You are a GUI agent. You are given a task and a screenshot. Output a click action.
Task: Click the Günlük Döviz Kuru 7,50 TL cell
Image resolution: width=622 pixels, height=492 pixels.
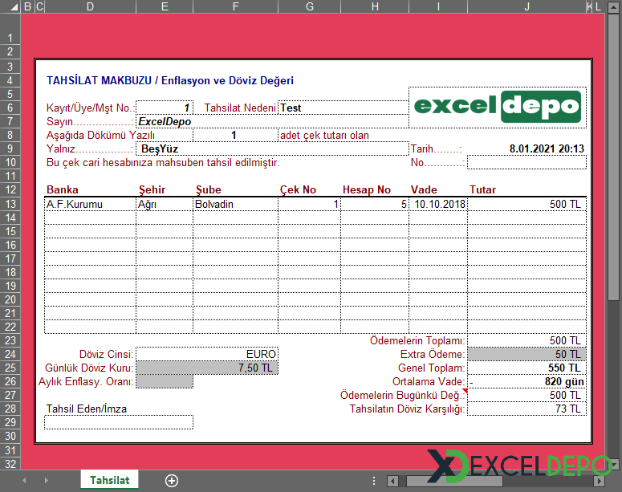(207, 368)
